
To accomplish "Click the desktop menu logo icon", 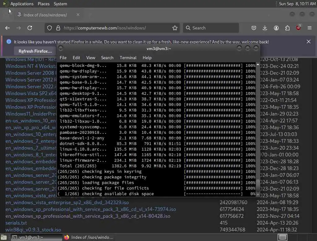I will tap(6, 4).
